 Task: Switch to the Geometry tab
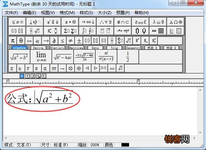tap(133, 48)
